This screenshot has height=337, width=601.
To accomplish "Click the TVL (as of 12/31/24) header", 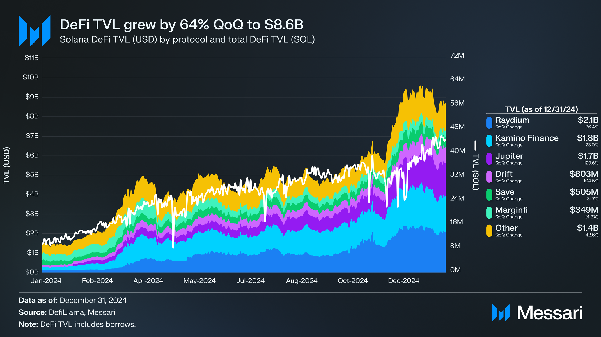I will point(541,109).
